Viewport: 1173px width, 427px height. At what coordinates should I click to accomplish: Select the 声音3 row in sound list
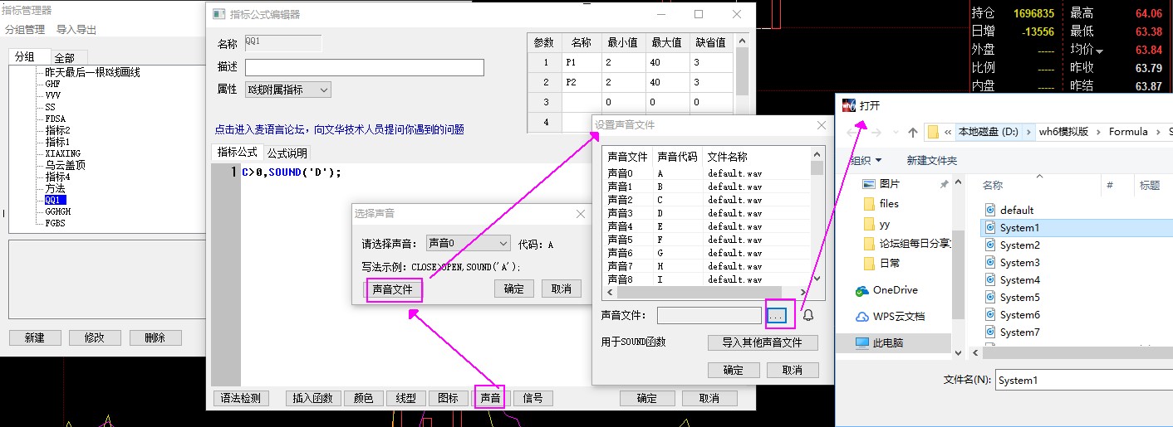pyautogui.click(x=620, y=213)
